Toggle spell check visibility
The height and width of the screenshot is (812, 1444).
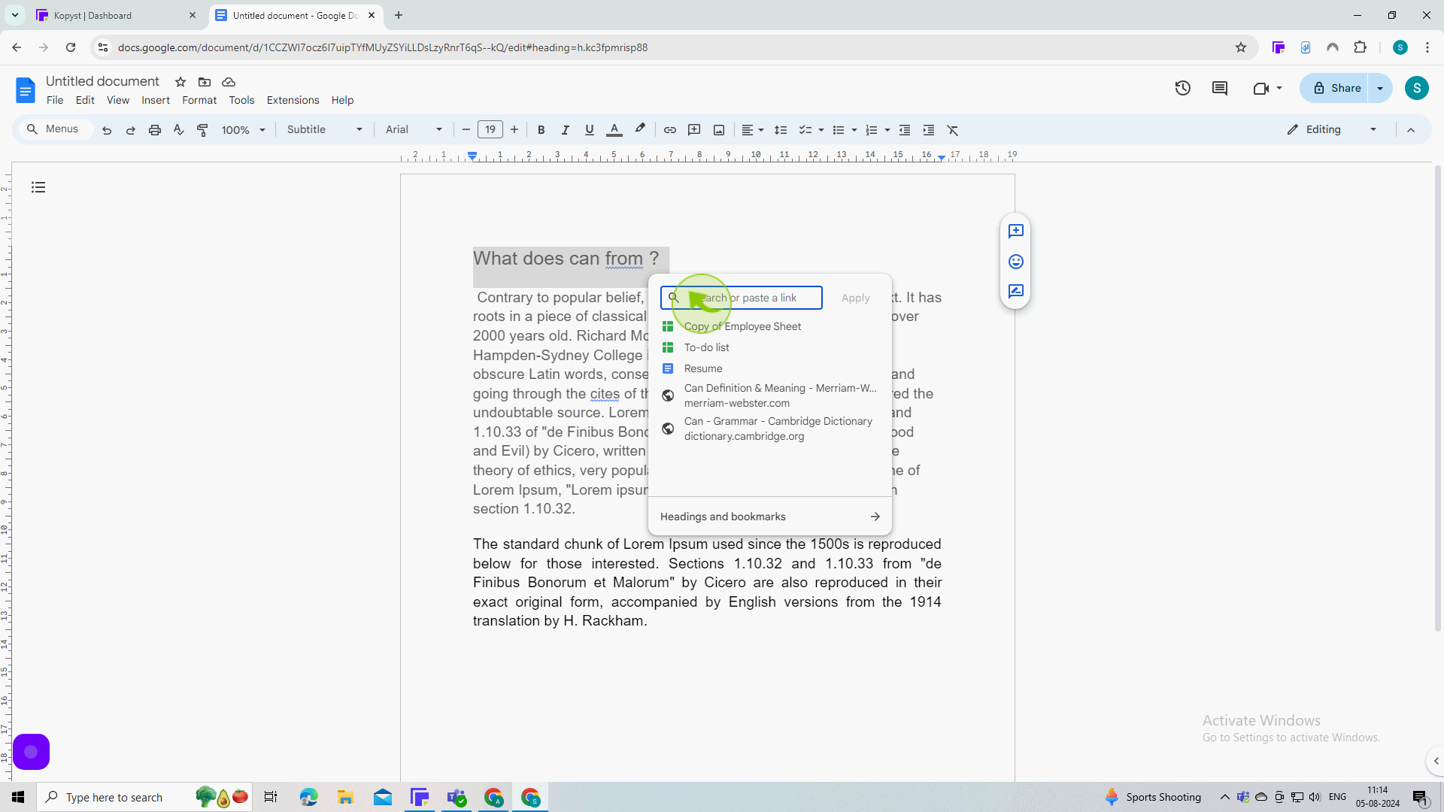(x=178, y=130)
